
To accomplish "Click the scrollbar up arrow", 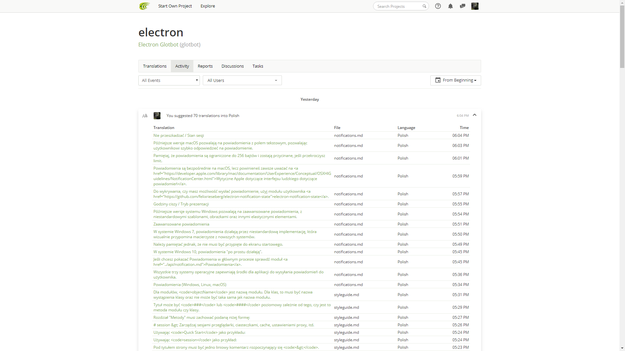I will 622,3.
